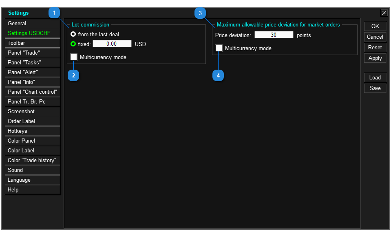391x231 pixels.
Task: Open Color "Trade history" section
Action: tap(33, 160)
